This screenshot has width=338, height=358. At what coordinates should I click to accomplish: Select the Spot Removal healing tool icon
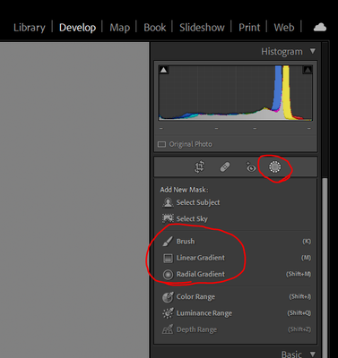(x=225, y=167)
